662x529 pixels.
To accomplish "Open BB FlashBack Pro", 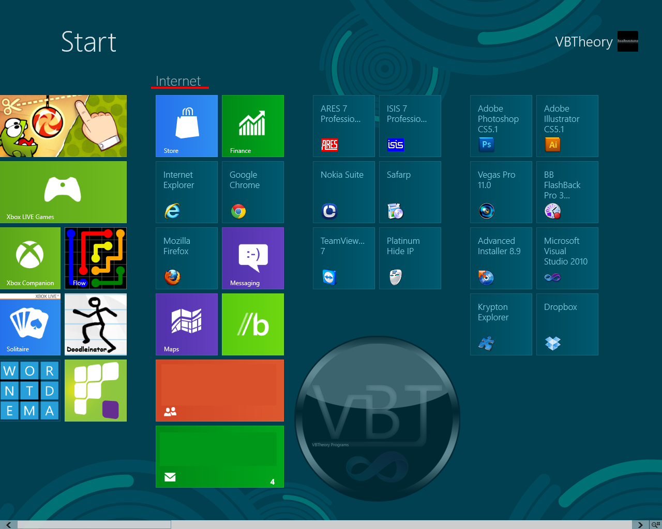I will pos(567,192).
